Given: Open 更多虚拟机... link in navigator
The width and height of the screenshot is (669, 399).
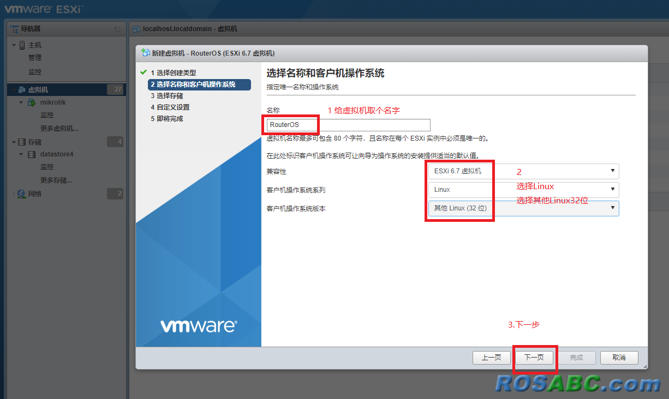Looking at the screenshot, I should [59, 129].
